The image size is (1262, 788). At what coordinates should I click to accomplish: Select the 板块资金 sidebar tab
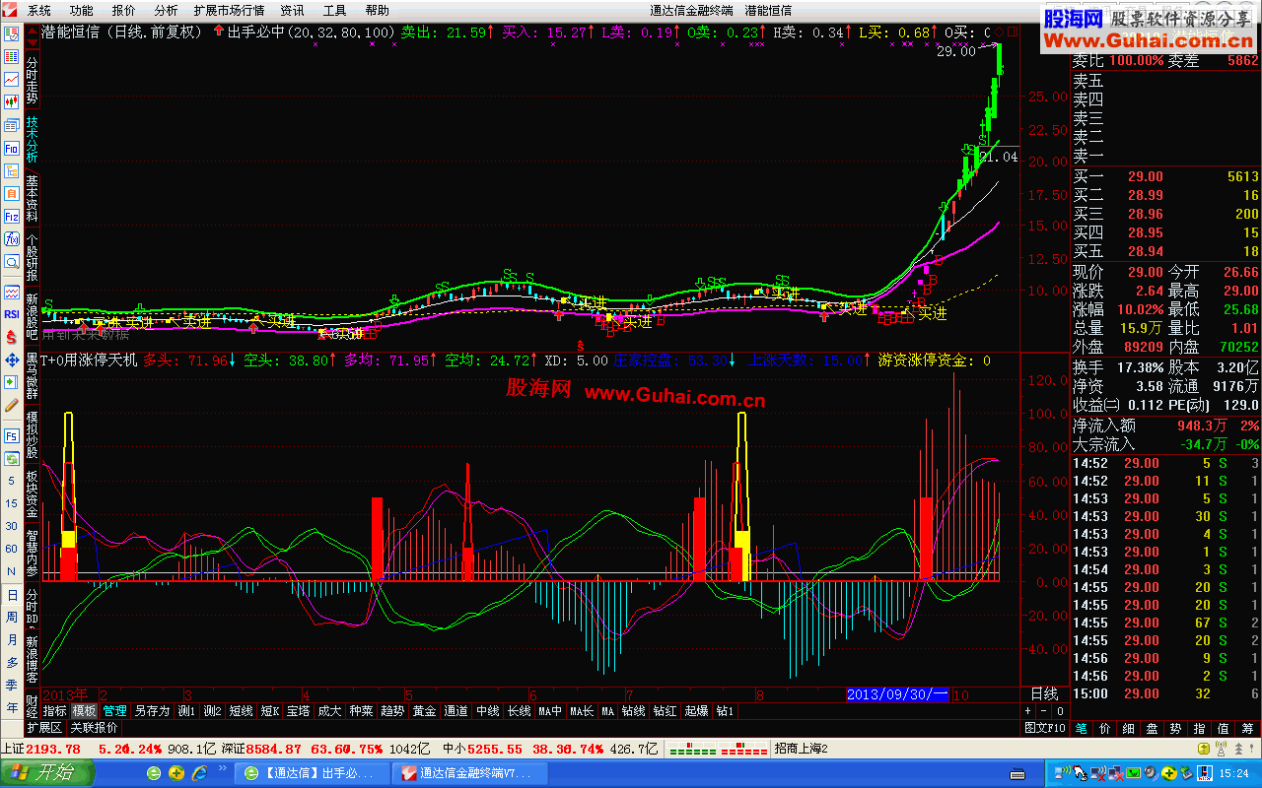(x=32, y=495)
